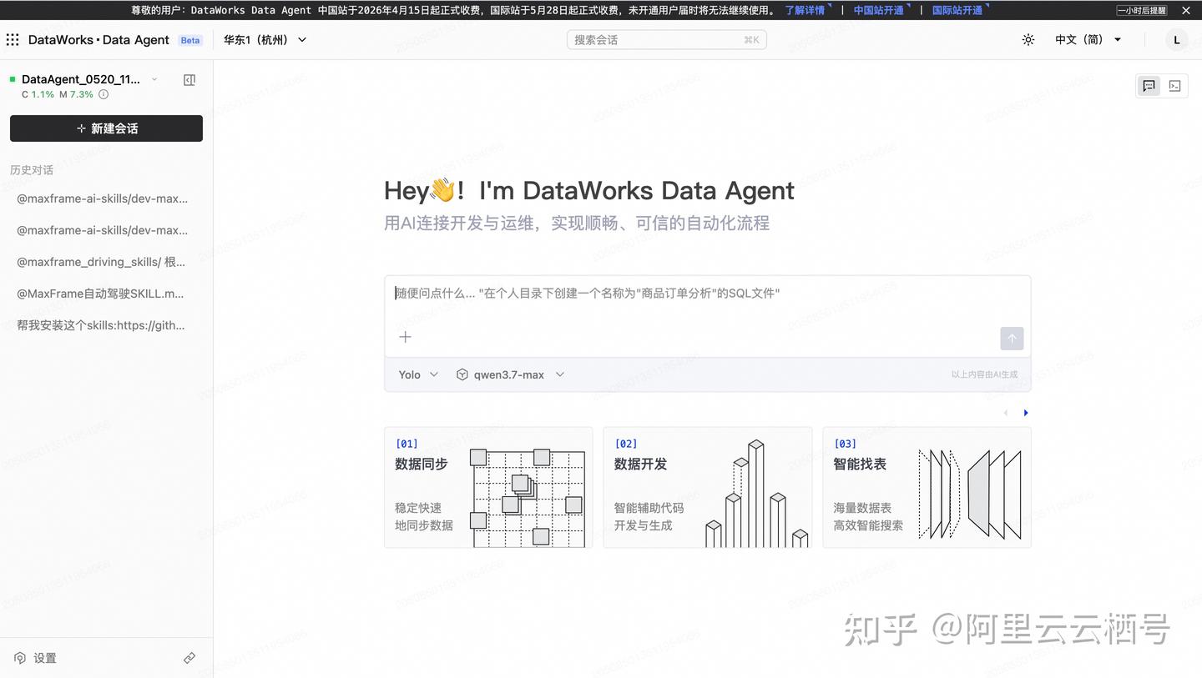
Task: Click the Beta badge next to Data Agent
Action: pos(190,40)
